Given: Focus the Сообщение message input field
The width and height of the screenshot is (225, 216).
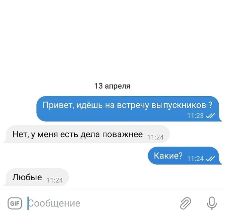Looking at the screenshot, I should pyautogui.click(x=100, y=203).
